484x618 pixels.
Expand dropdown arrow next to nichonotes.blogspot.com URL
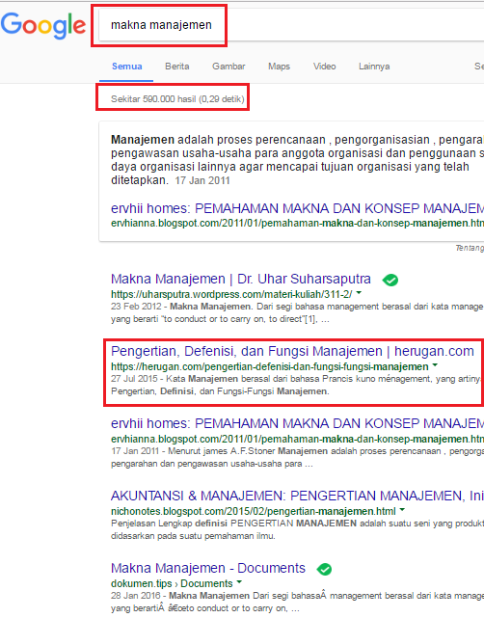tap(402, 510)
